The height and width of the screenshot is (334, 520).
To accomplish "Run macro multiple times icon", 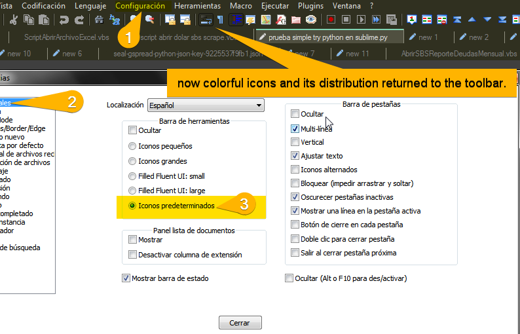I will [x=377, y=20].
